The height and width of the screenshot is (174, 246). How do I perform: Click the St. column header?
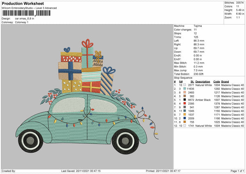pos(191,81)
